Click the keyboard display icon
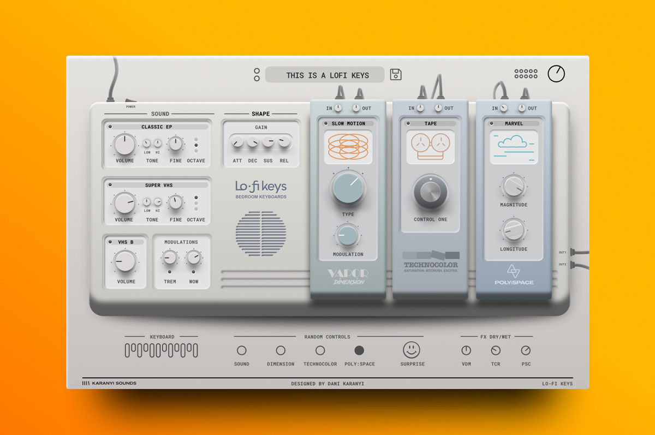Image resolution: width=655 pixels, height=435 pixels. pyautogui.click(x=162, y=350)
